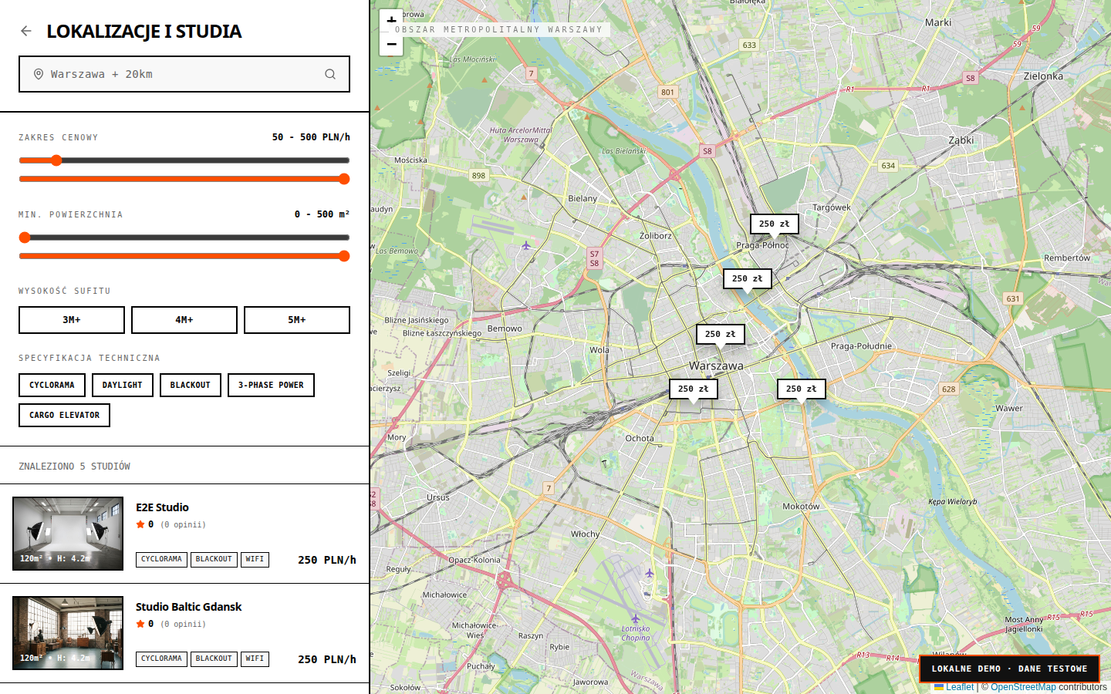Select the 250 zł marker nearest Ochota
The height and width of the screenshot is (694, 1111).
click(694, 389)
